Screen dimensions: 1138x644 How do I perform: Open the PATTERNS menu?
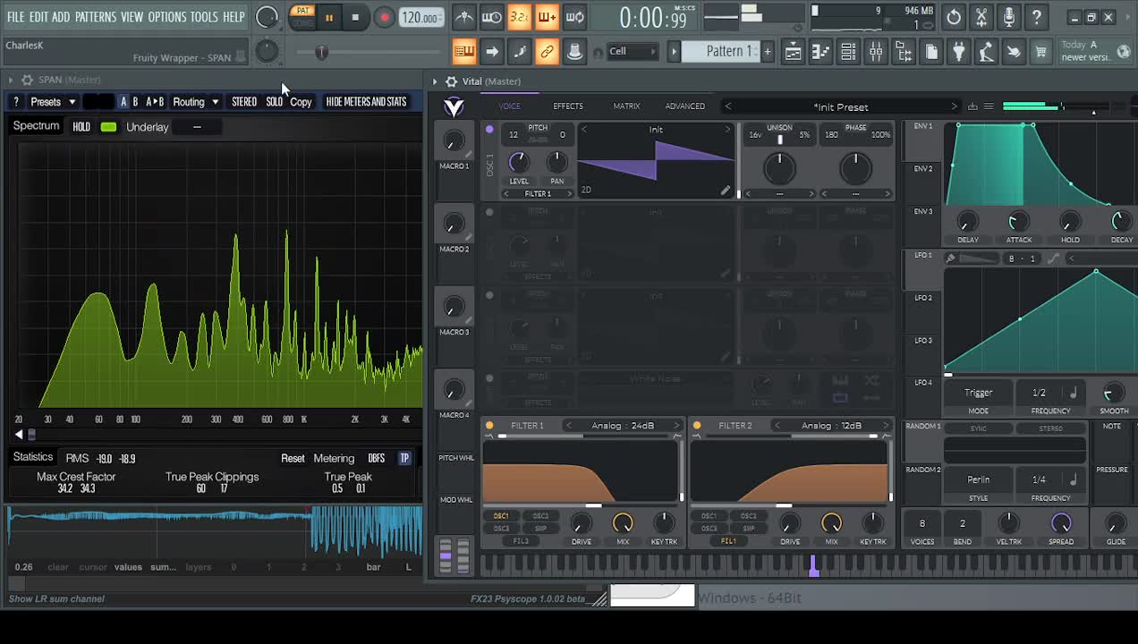95,17
